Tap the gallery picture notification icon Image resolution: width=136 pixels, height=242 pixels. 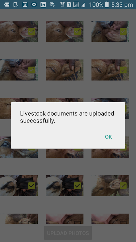(x=25, y=5)
